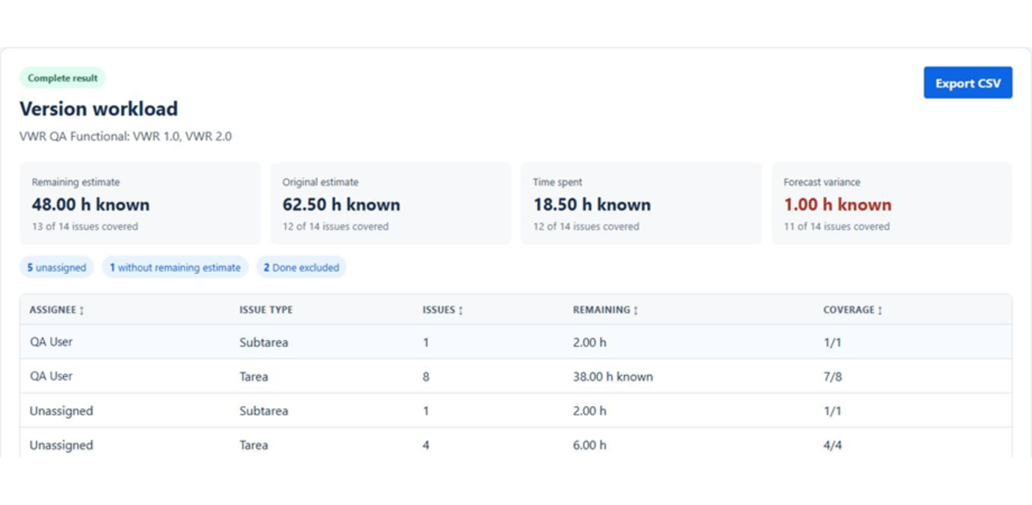Click the issue count 4 cell
The image size is (1032, 505).
(x=426, y=445)
